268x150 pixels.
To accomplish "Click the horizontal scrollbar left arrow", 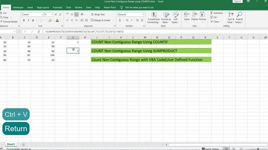I will point(167,145).
